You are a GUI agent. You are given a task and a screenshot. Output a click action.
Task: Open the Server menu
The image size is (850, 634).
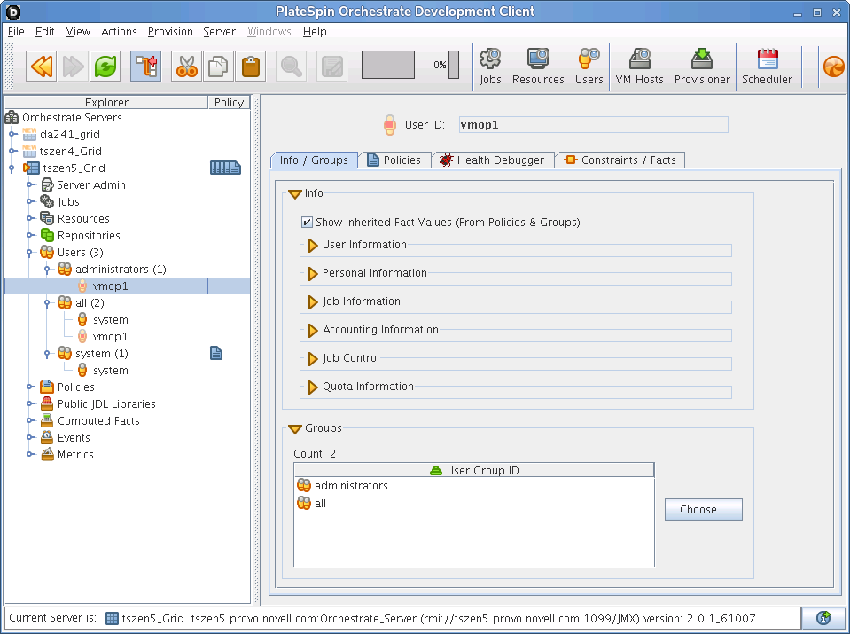tap(219, 31)
